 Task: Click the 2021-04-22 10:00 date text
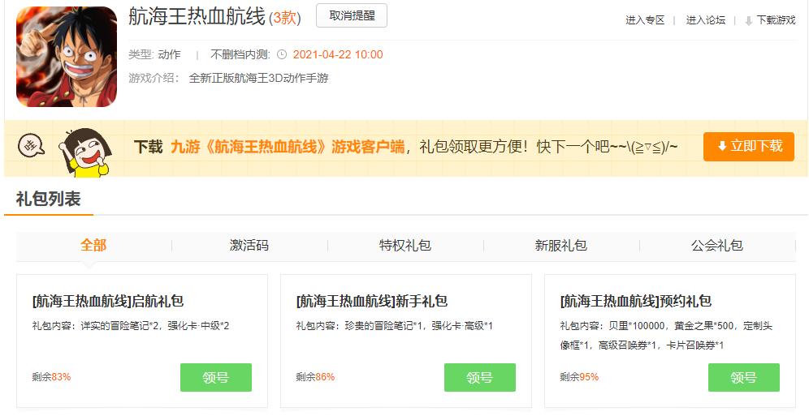(x=338, y=54)
